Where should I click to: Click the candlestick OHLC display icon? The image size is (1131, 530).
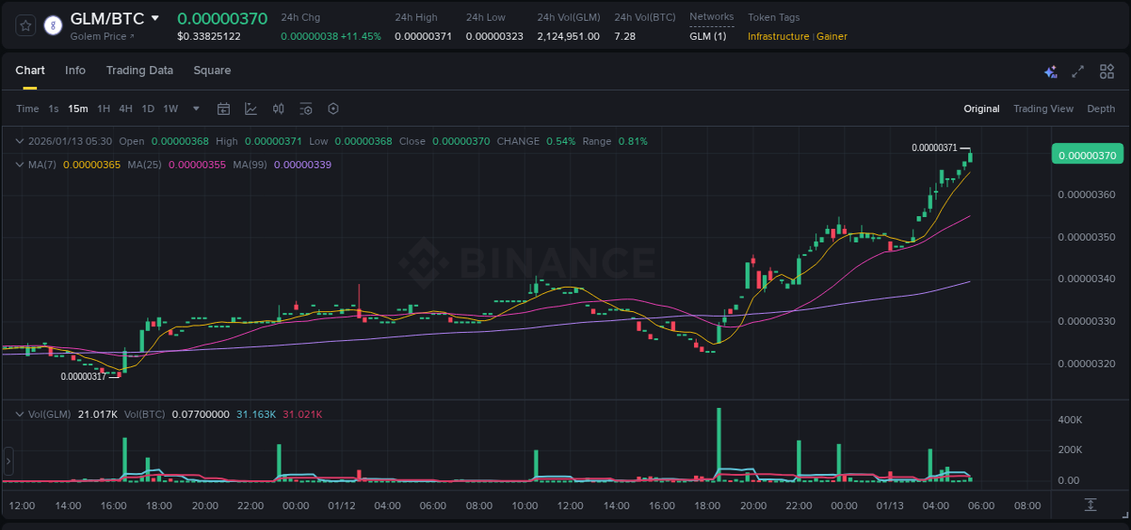click(278, 109)
